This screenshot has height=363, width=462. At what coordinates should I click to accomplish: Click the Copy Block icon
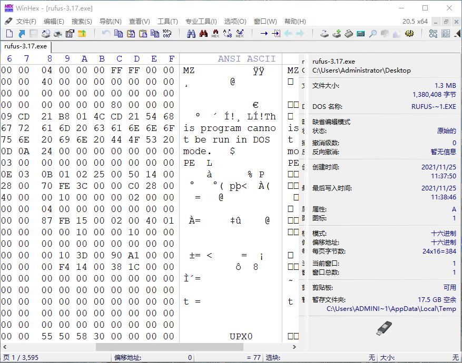tap(119, 34)
